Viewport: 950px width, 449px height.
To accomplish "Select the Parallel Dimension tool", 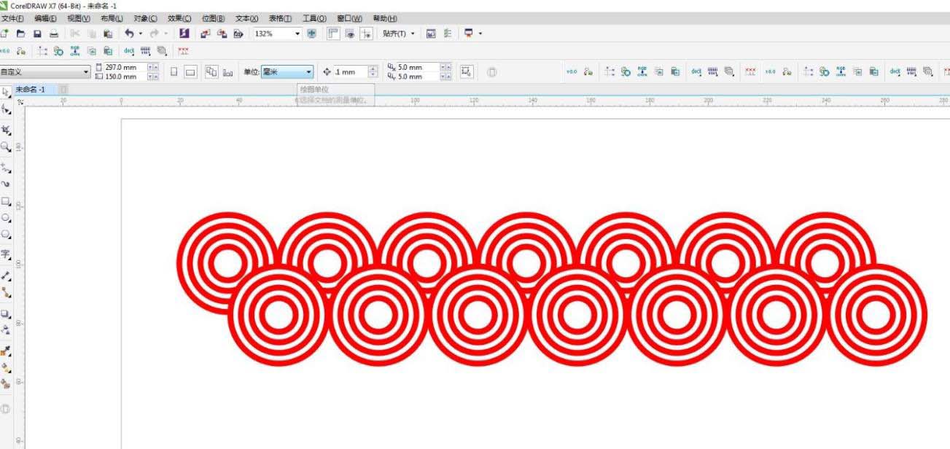I will pyautogui.click(x=6, y=276).
